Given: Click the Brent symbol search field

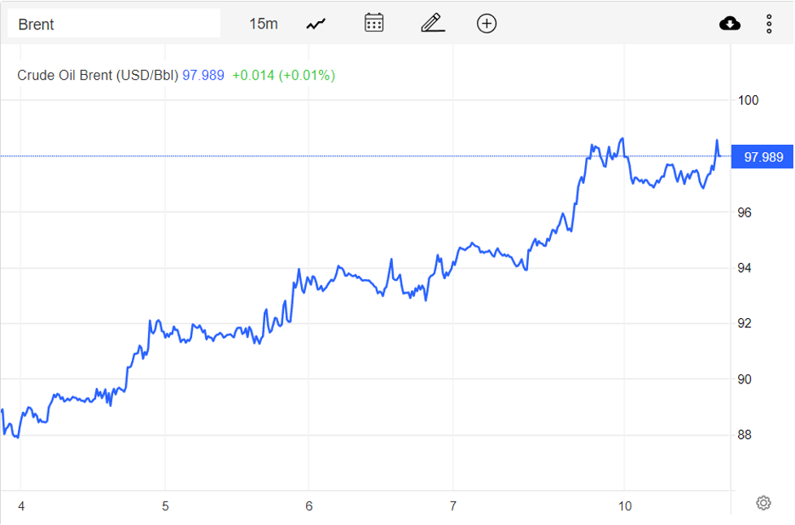Looking at the screenshot, I should 114,24.
